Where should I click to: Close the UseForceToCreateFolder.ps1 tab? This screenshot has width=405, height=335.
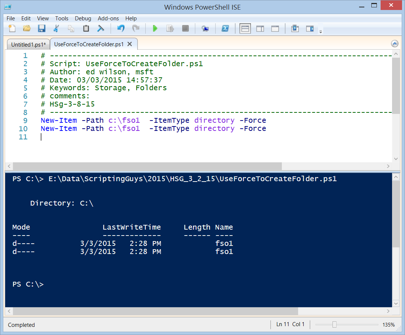(129, 44)
